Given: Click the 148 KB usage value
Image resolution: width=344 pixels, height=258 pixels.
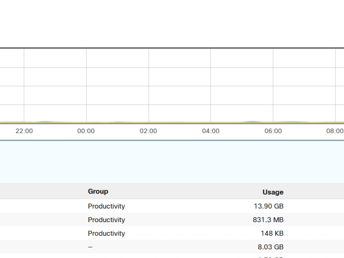Looking at the screenshot, I should 272,234.
